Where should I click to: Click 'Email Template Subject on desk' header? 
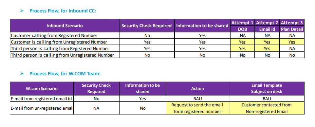(x=267, y=89)
